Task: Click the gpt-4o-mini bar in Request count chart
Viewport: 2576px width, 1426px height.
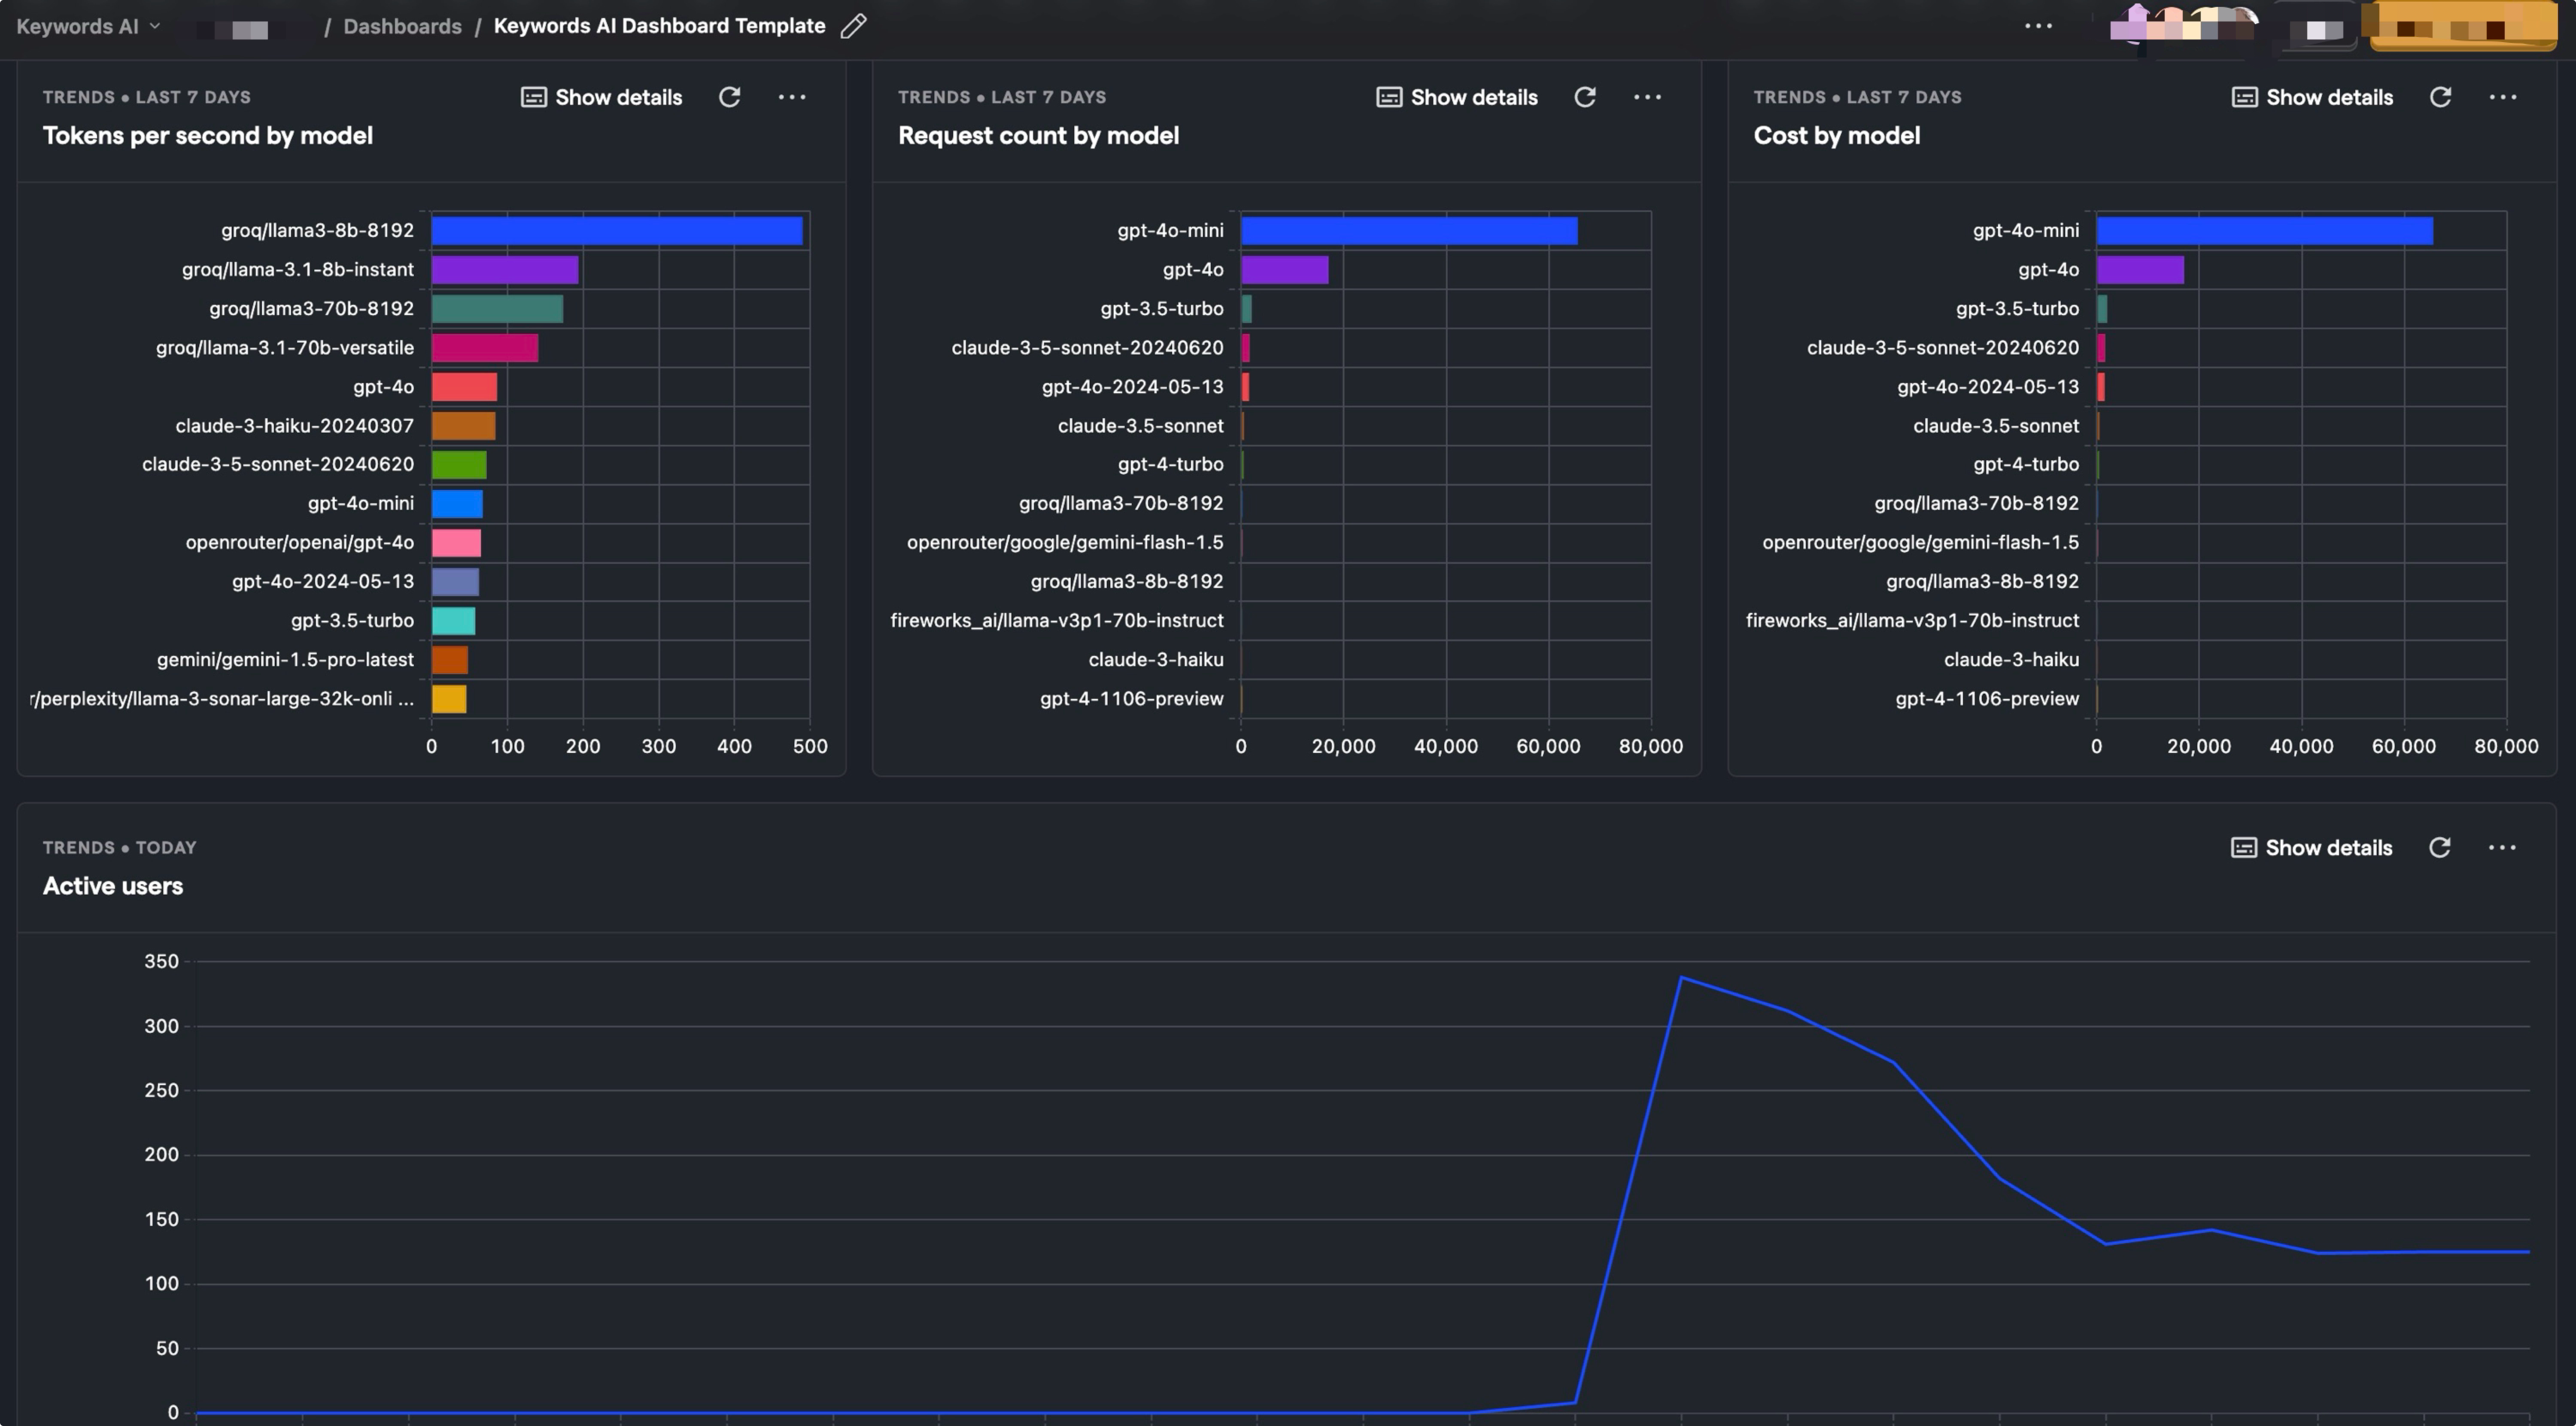Action: 1408,231
